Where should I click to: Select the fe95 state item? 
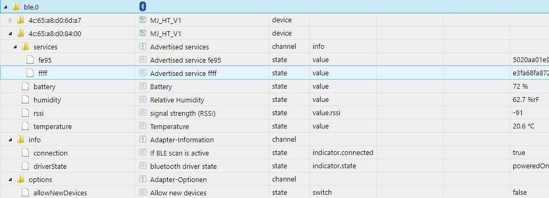(45, 60)
